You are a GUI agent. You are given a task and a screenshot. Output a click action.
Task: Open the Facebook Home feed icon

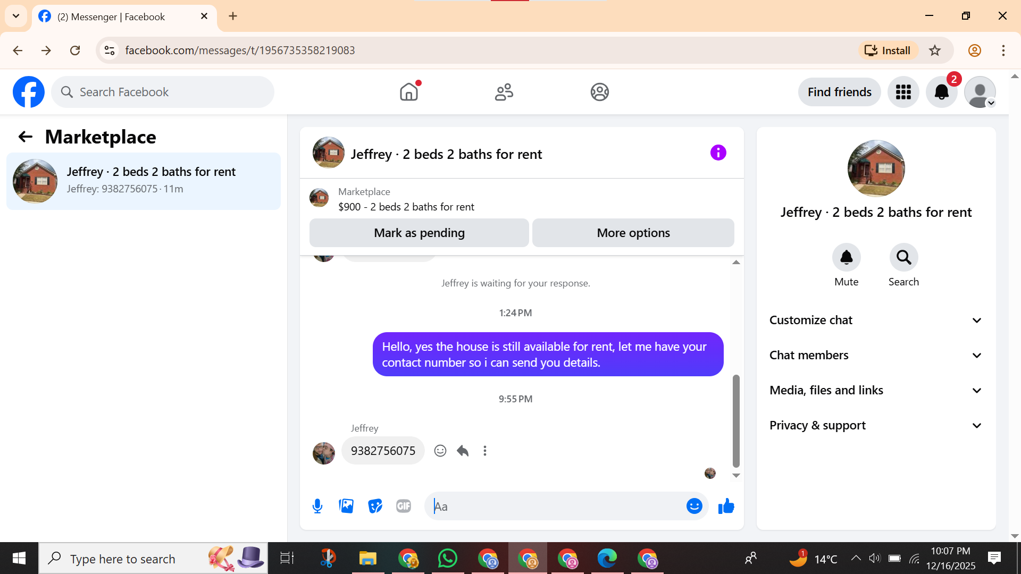pyautogui.click(x=409, y=92)
